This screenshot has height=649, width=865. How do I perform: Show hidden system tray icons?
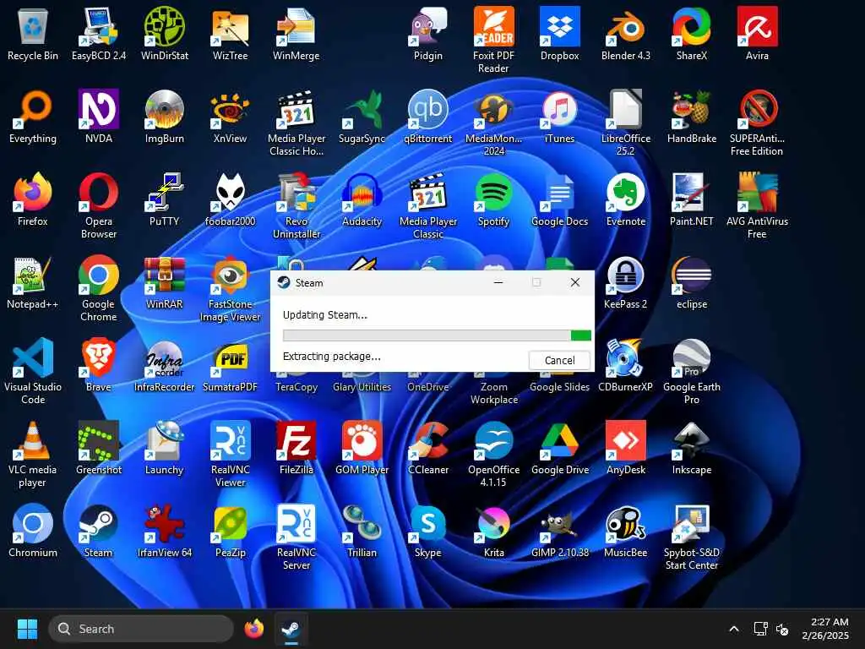734,629
